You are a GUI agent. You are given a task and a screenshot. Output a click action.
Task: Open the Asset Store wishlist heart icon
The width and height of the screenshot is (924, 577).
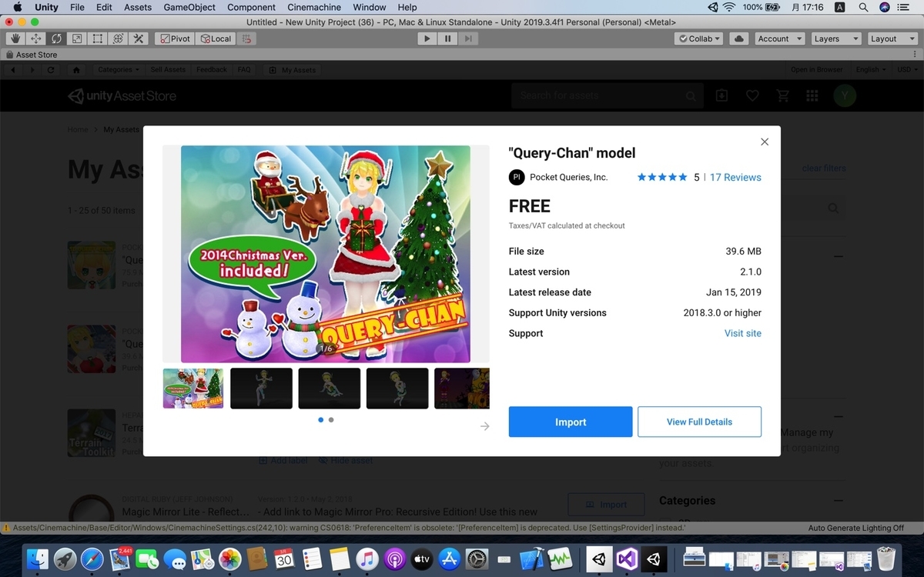(x=752, y=95)
